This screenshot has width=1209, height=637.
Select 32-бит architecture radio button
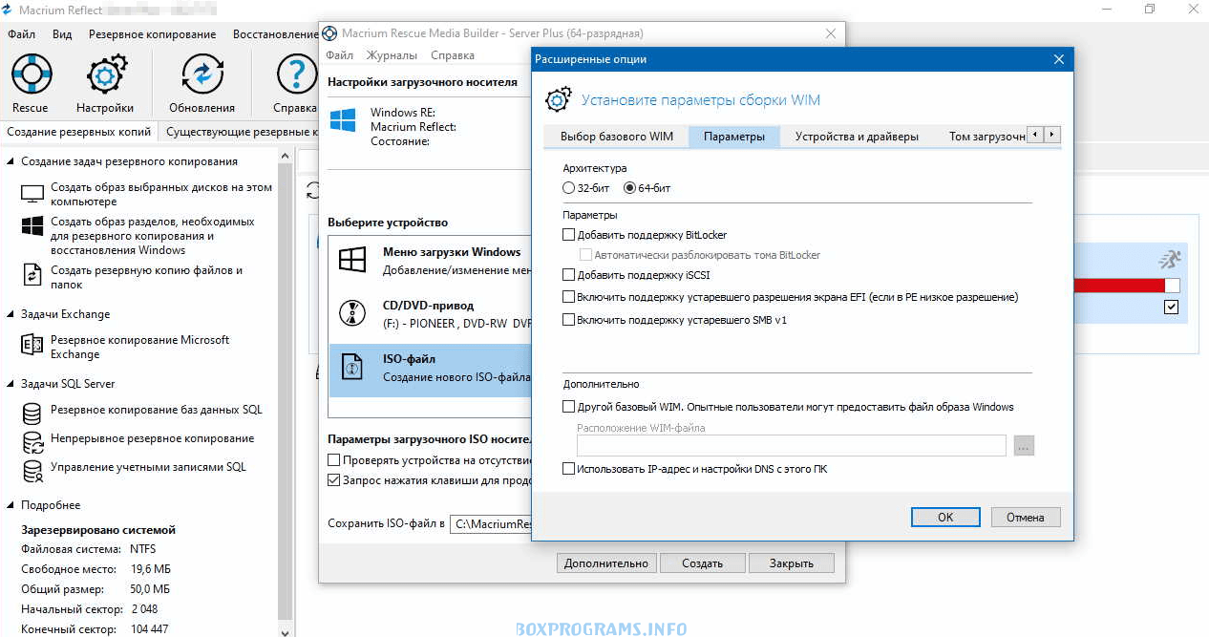tap(569, 188)
